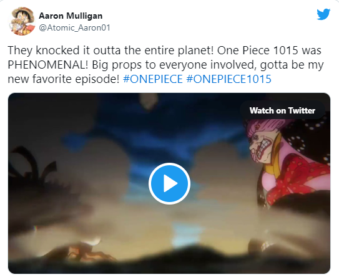Click the word PHENOMENAL! in the tweet
This screenshot has width=339, height=275.
point(48,65)
